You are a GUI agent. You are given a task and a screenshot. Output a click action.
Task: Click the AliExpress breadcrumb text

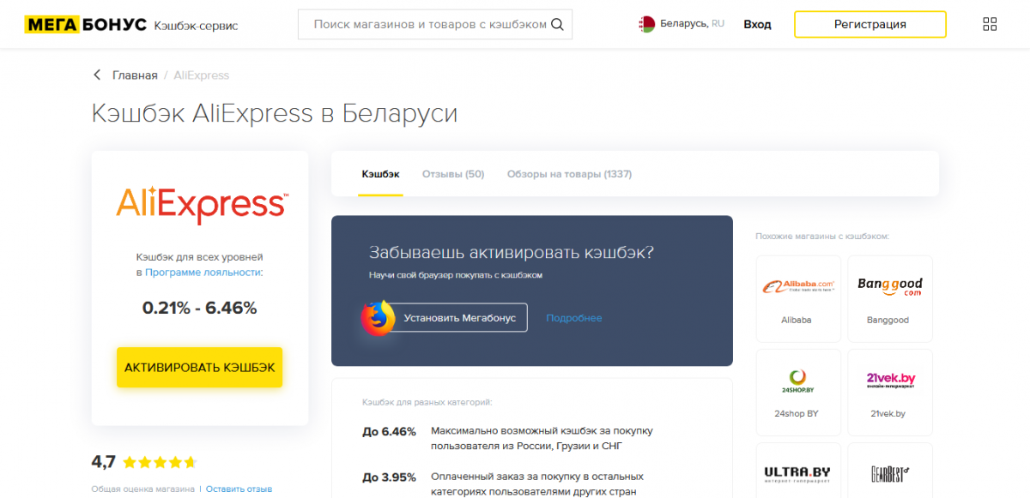tap(202, 75)
